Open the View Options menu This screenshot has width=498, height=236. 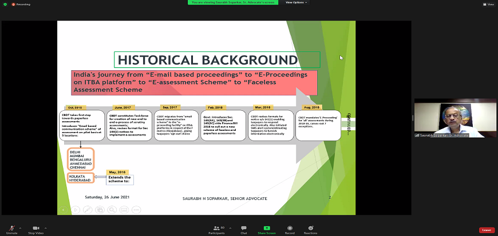pyautogui.click(x=296, y=2)
